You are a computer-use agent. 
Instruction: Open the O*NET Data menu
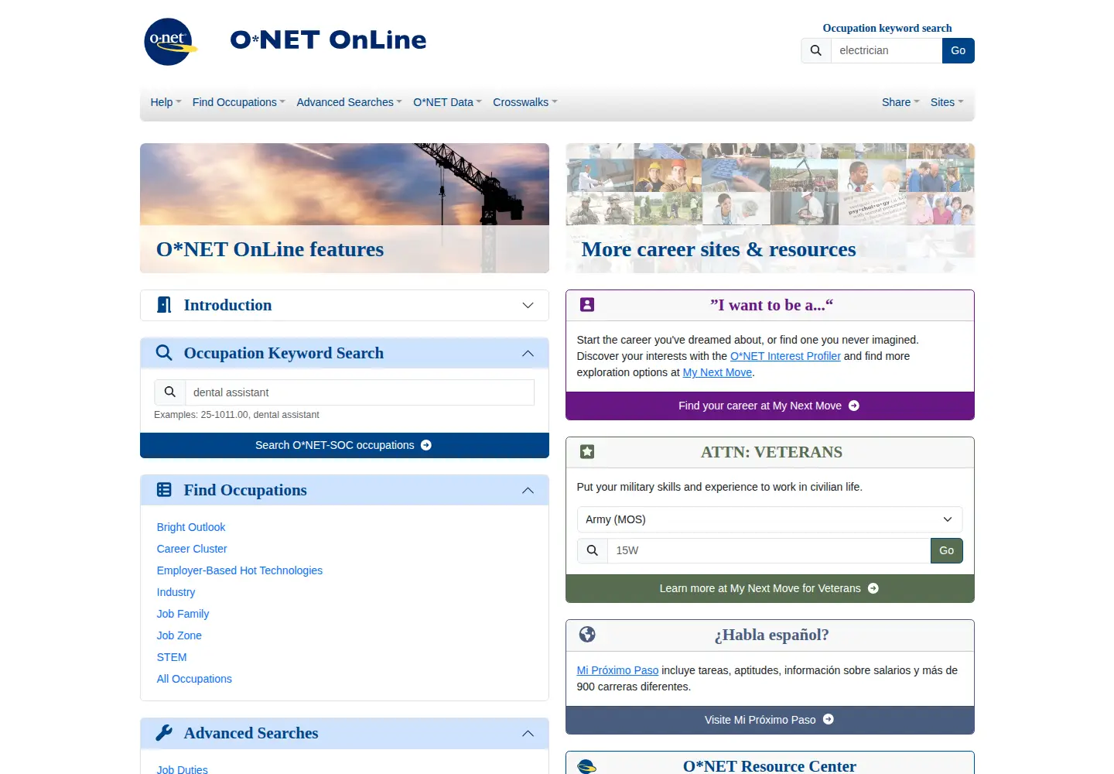(447, 102)
